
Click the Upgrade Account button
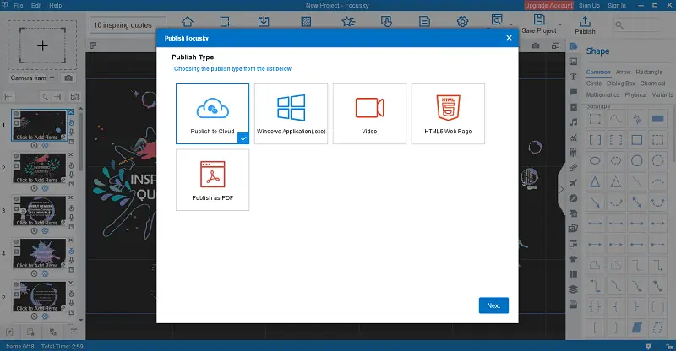(x=548, y=6)
